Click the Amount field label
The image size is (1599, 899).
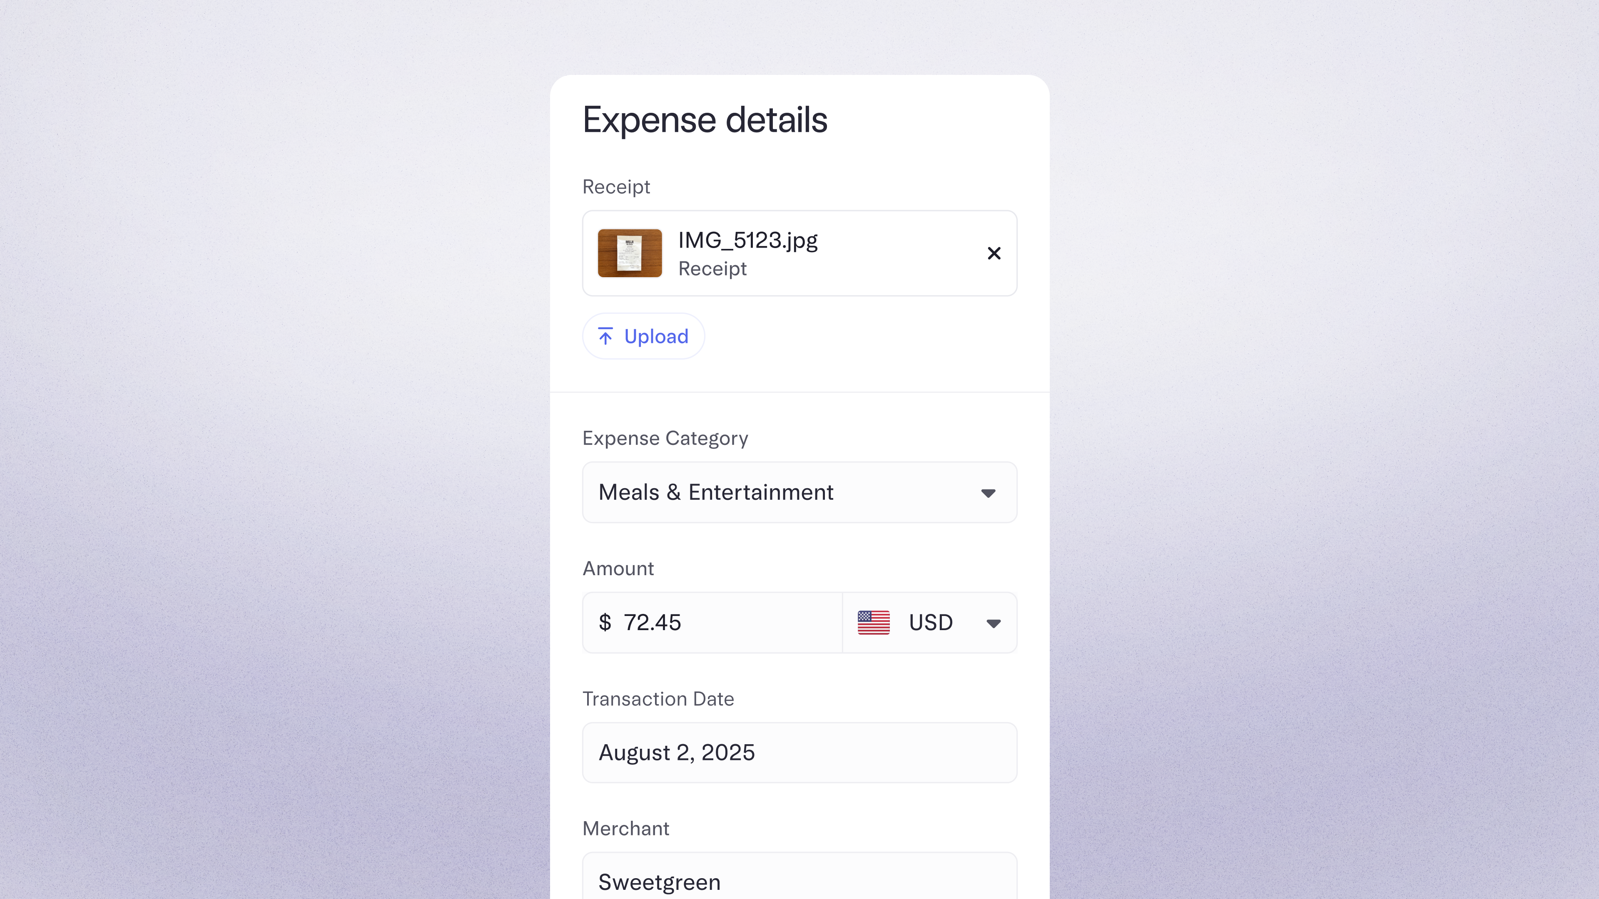click(x=618, y=569)
